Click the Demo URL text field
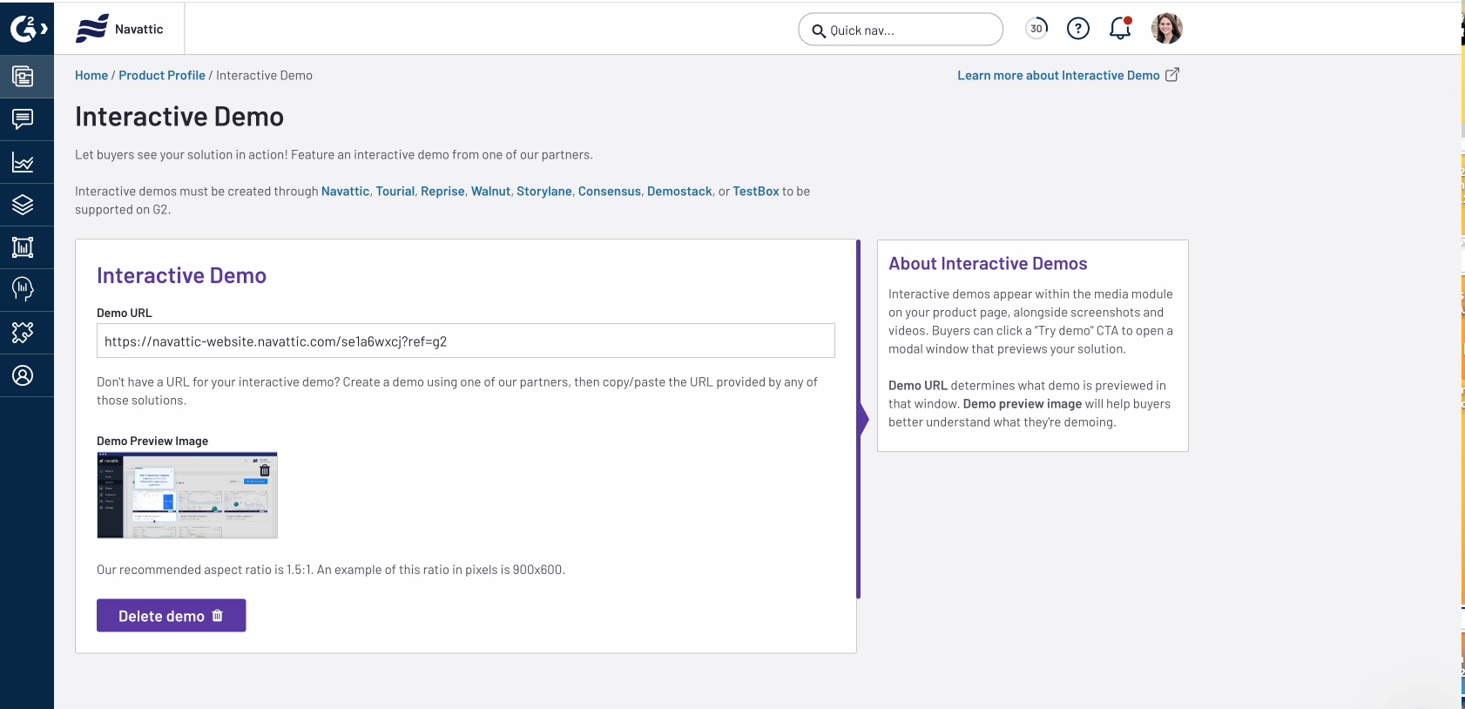 465,341
